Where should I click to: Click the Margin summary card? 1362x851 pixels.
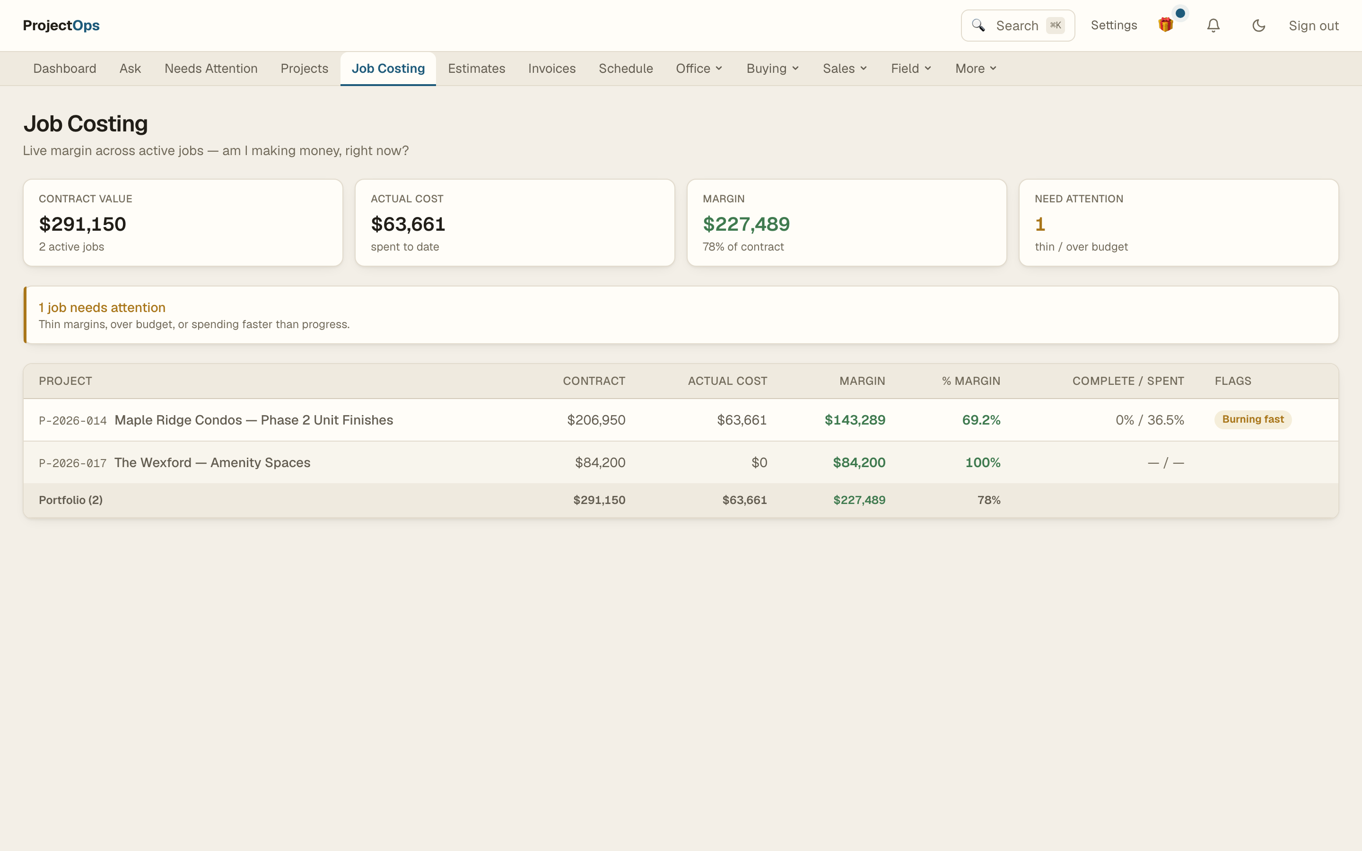(847, 222)
